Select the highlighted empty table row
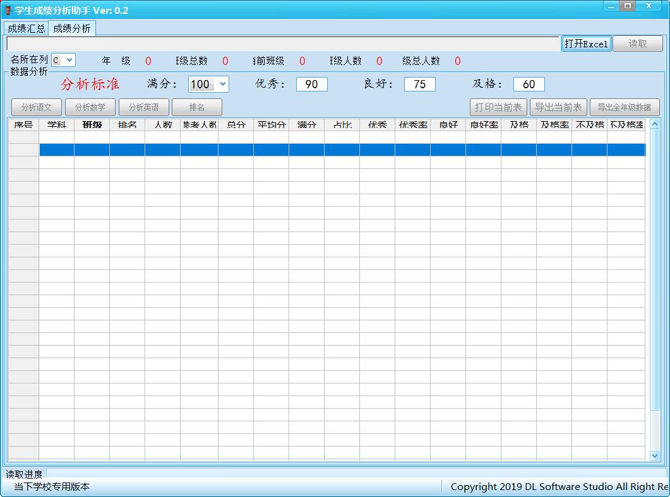The height and width of the screenshot is (497, 670). [x=341, y=149]
